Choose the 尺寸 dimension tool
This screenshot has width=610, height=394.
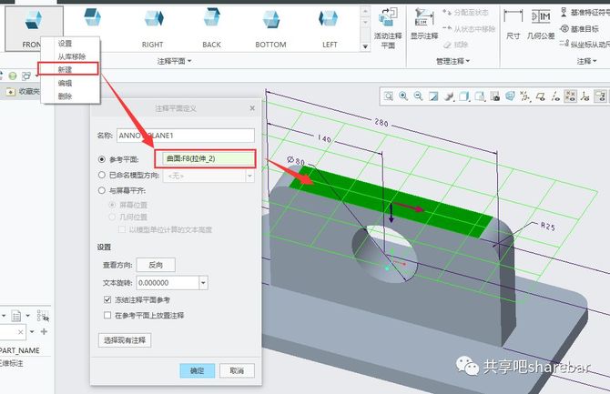click(513, 25)
